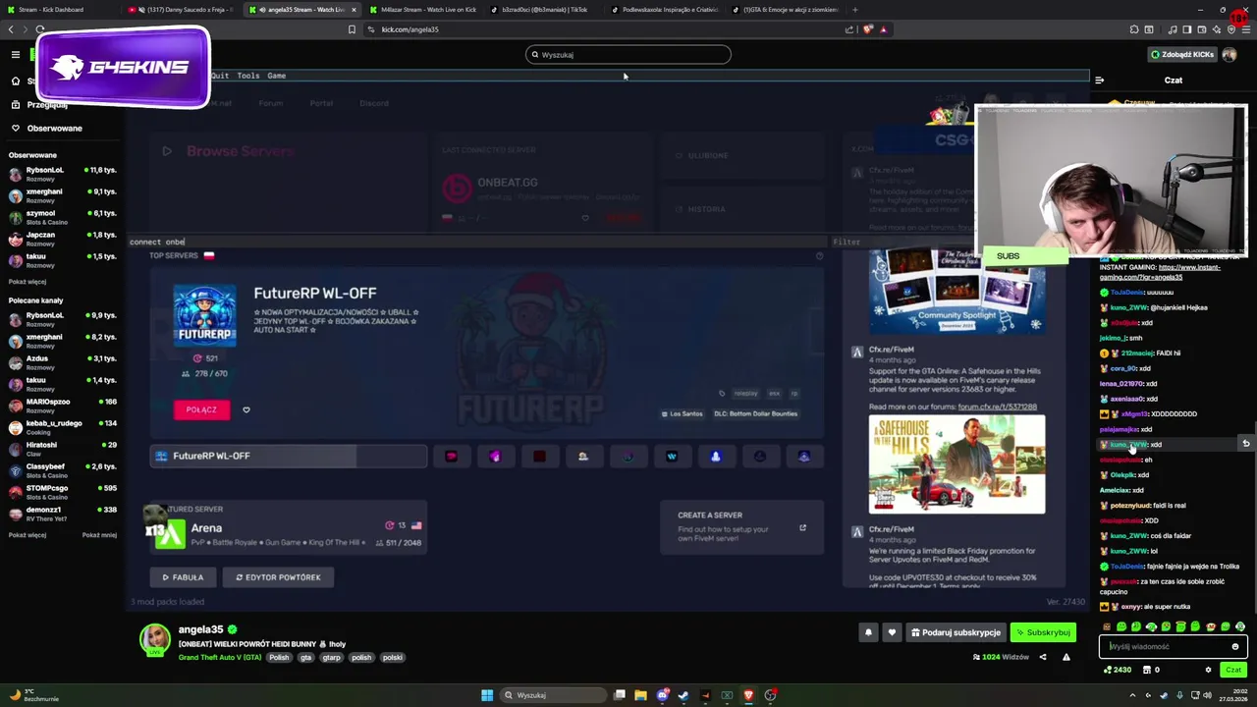Click the FABUŁA button
1257x707 pixels.
coord(183,577)
